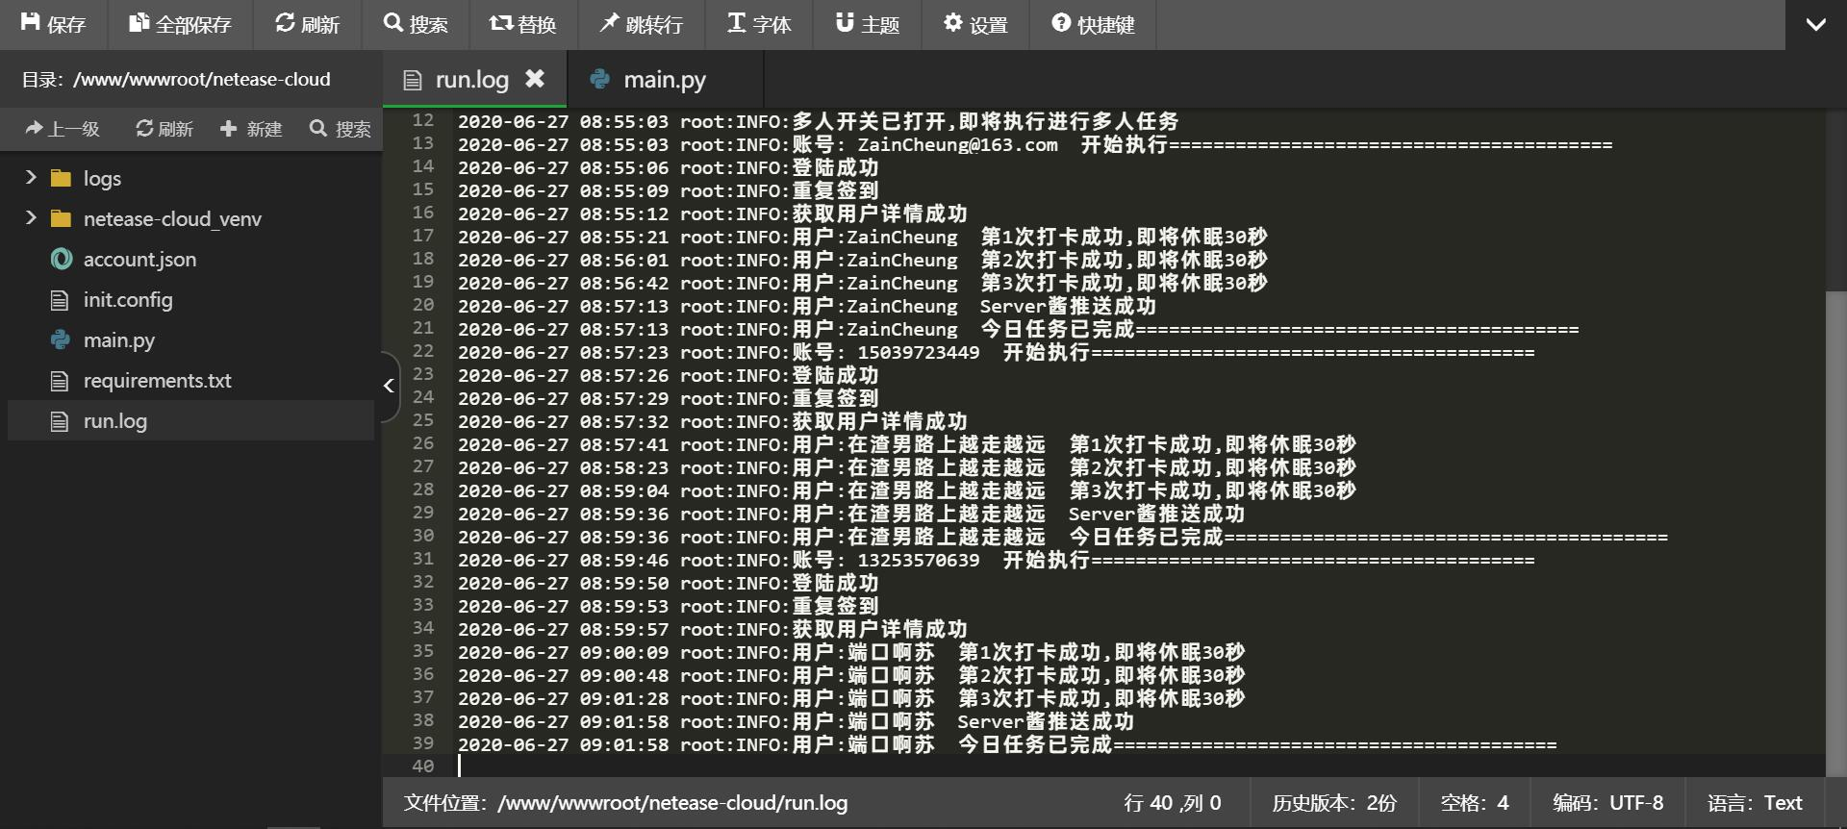Click the main.py Python icon in tree
Viewport: 1847px width, 829px height.
pyautogui.click(x=61, y=339)
